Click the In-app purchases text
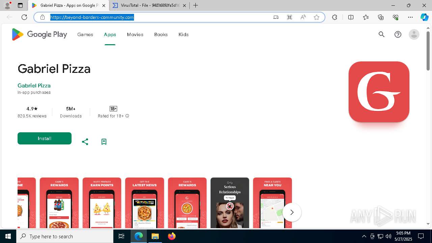The height and width of the screenshot is (243, 432). [x=34, y=92]
